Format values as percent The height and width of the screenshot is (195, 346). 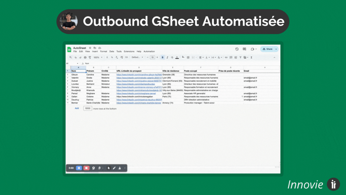point(112,57)
